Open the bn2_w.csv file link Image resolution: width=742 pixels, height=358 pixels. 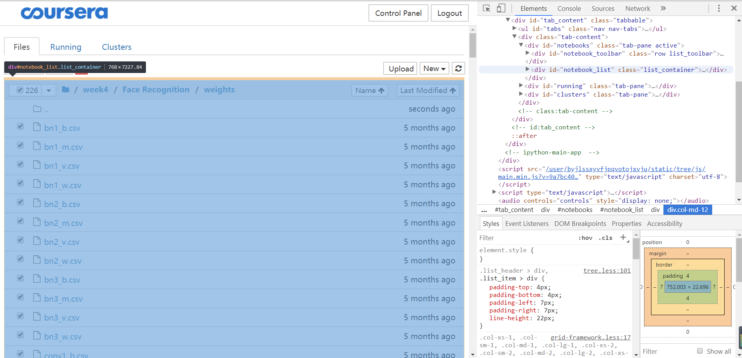pyautogui.click(x=63, y=261)
